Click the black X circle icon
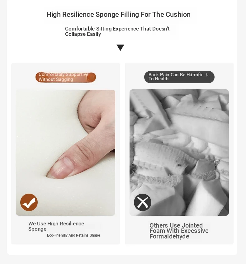 (143, 202)
